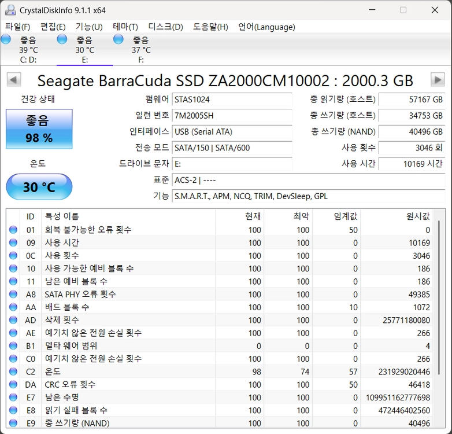Viewport: 452px width, 434px height.
Task: Click status dot of C2 temperature row
Action: click(13, 372)
